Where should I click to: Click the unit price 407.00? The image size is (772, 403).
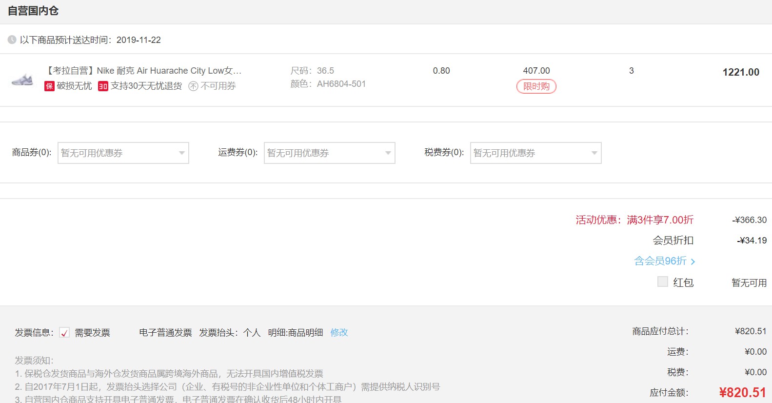pyautogui.click(x=536, y=71)
